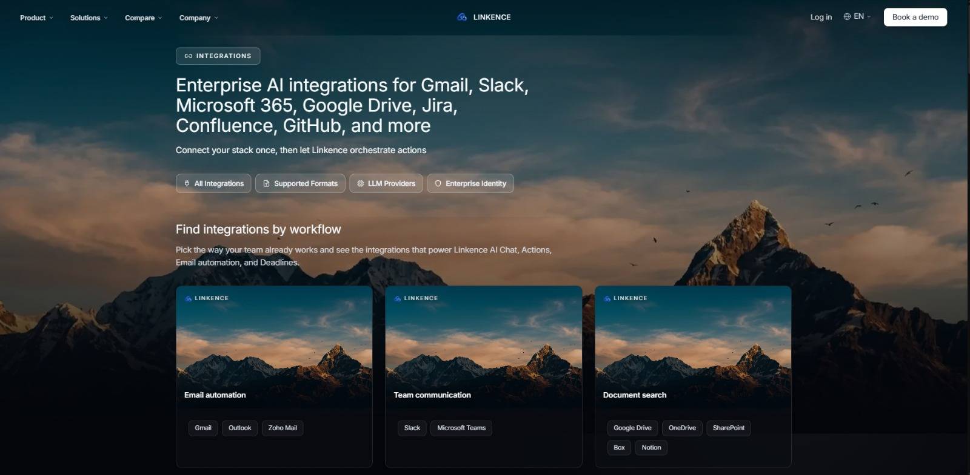Image resolution: width=970 pixels, height=475 pixels.
Task: Select the Slack integration chip
Action: pos(412,428)
